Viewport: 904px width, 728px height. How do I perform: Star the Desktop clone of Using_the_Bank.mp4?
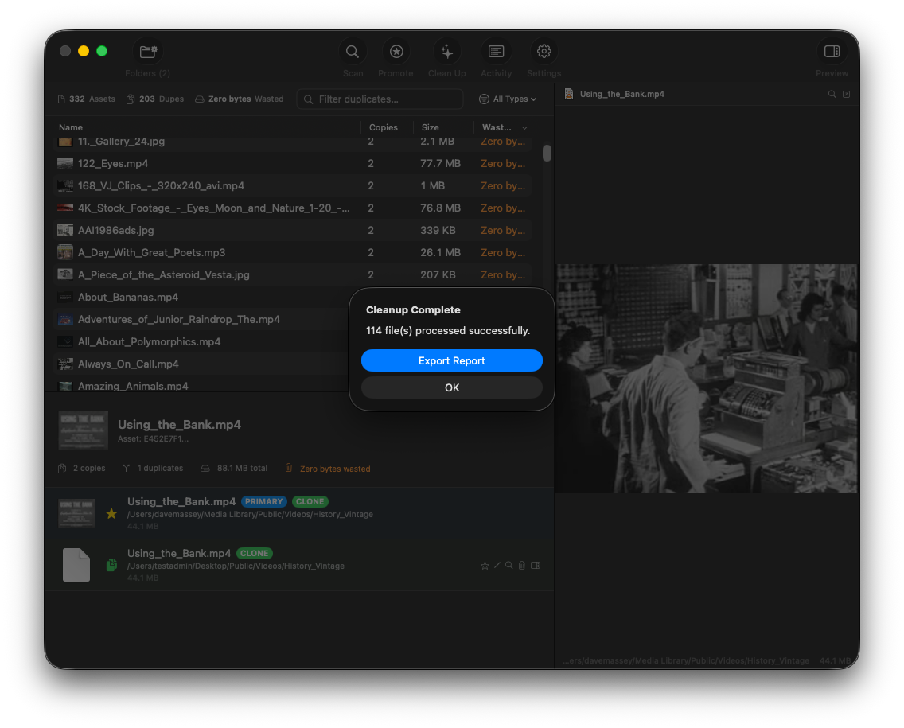(x=485, y=565)
